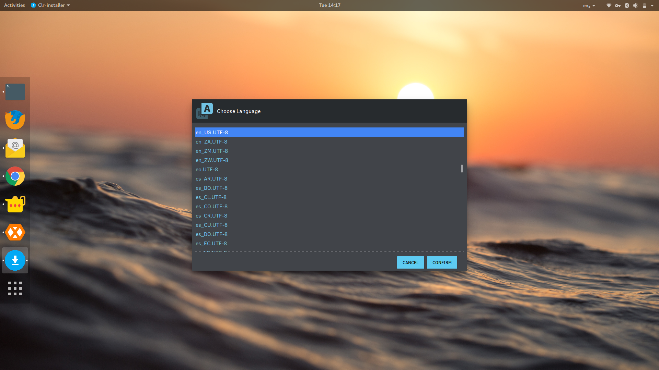Open the yellow teapot app icon
The width and height of the screenshot is (659, 370).
(15, 204)
